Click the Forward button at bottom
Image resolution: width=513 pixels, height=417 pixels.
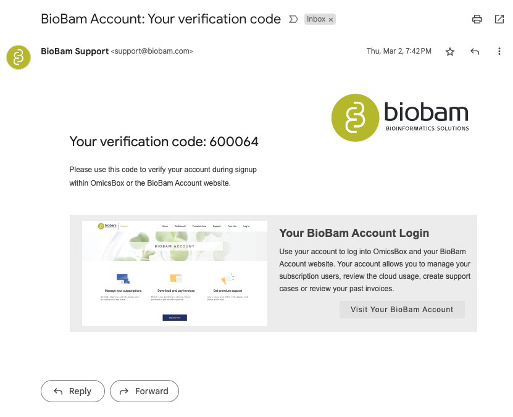(144, 391)
